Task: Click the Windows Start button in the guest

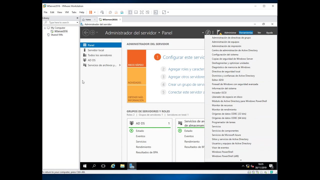Action: click(85, 166)
